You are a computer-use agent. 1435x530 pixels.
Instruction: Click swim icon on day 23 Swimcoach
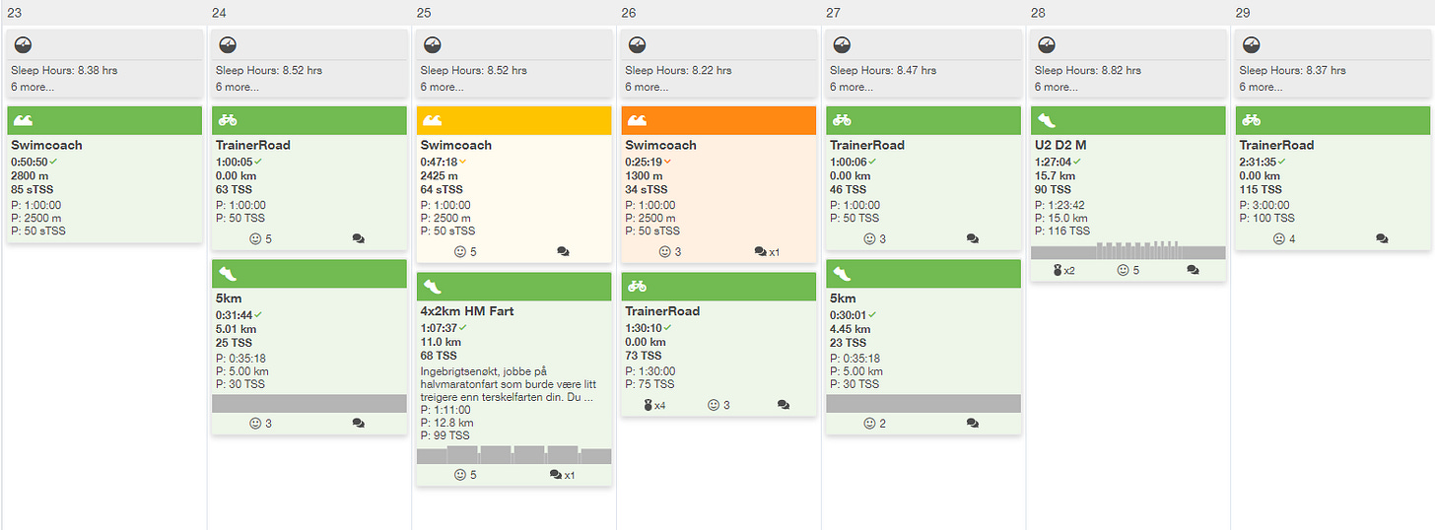coord(23,120)
